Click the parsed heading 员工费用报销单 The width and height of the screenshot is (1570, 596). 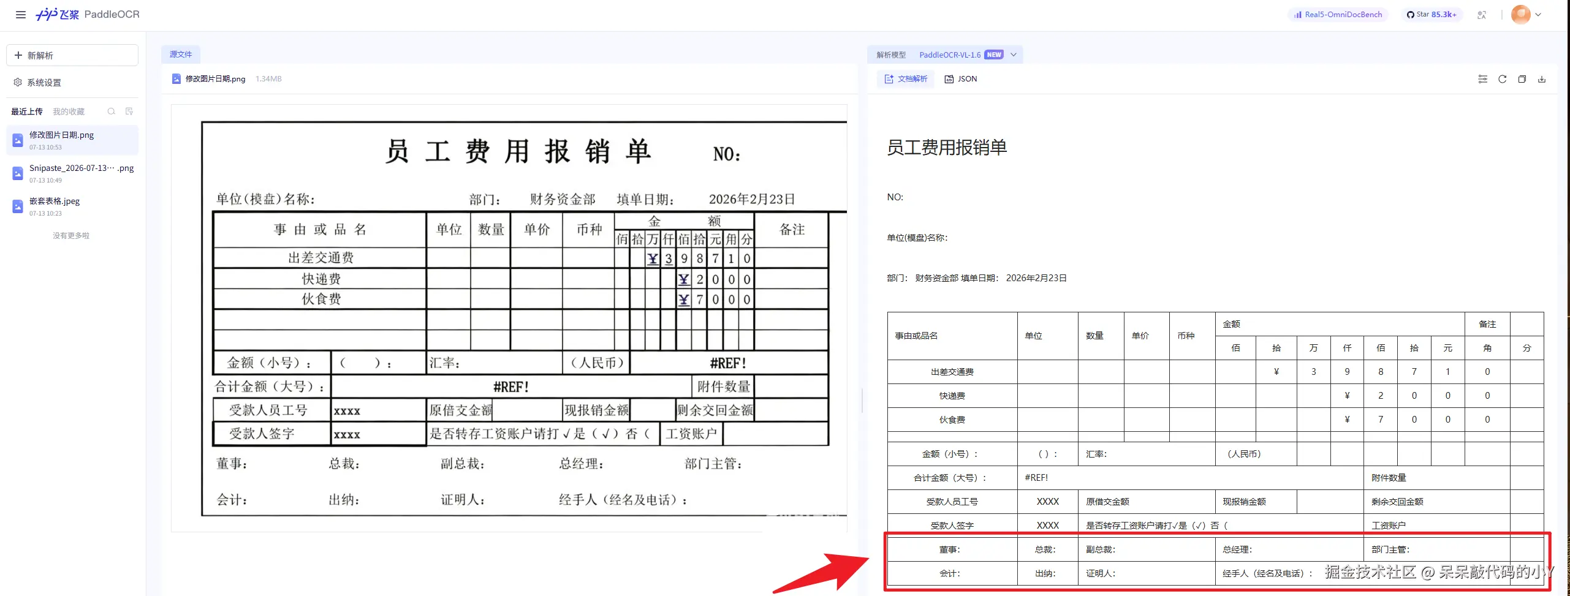pyautogui.click(x=947, y=147)
